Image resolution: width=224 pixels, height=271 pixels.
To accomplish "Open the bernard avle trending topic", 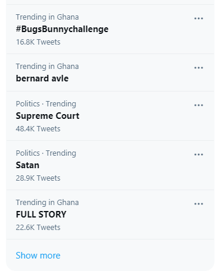I will (42, 78).
